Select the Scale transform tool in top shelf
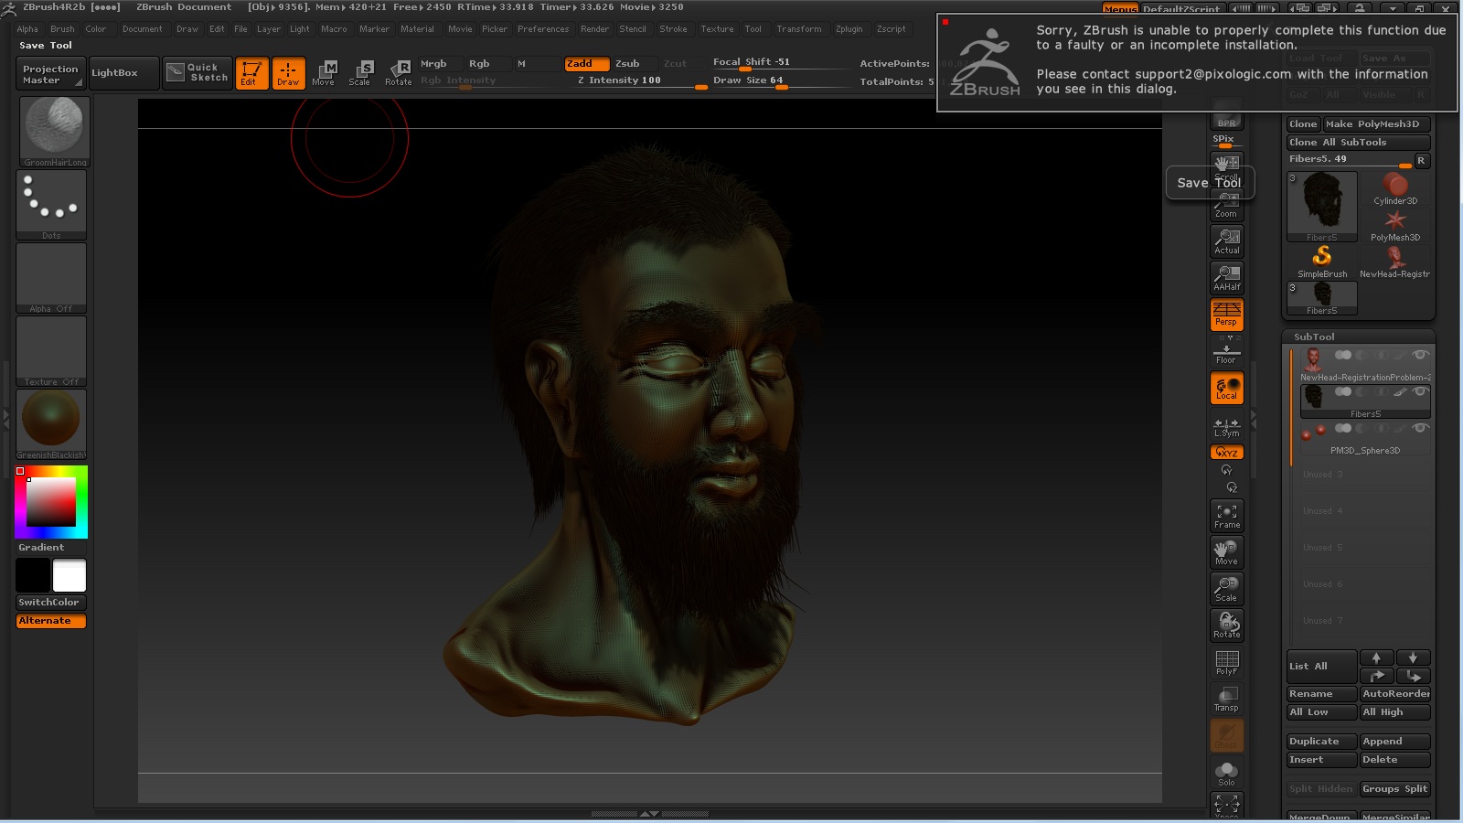The height and width of the screenshot is (823, 1463). point(360,73)
